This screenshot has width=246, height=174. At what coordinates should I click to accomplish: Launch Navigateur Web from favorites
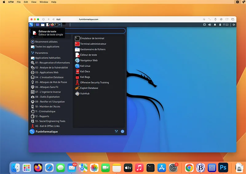pos(99,60)
